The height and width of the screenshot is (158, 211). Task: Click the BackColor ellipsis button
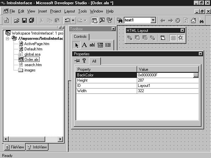point(196,75)
